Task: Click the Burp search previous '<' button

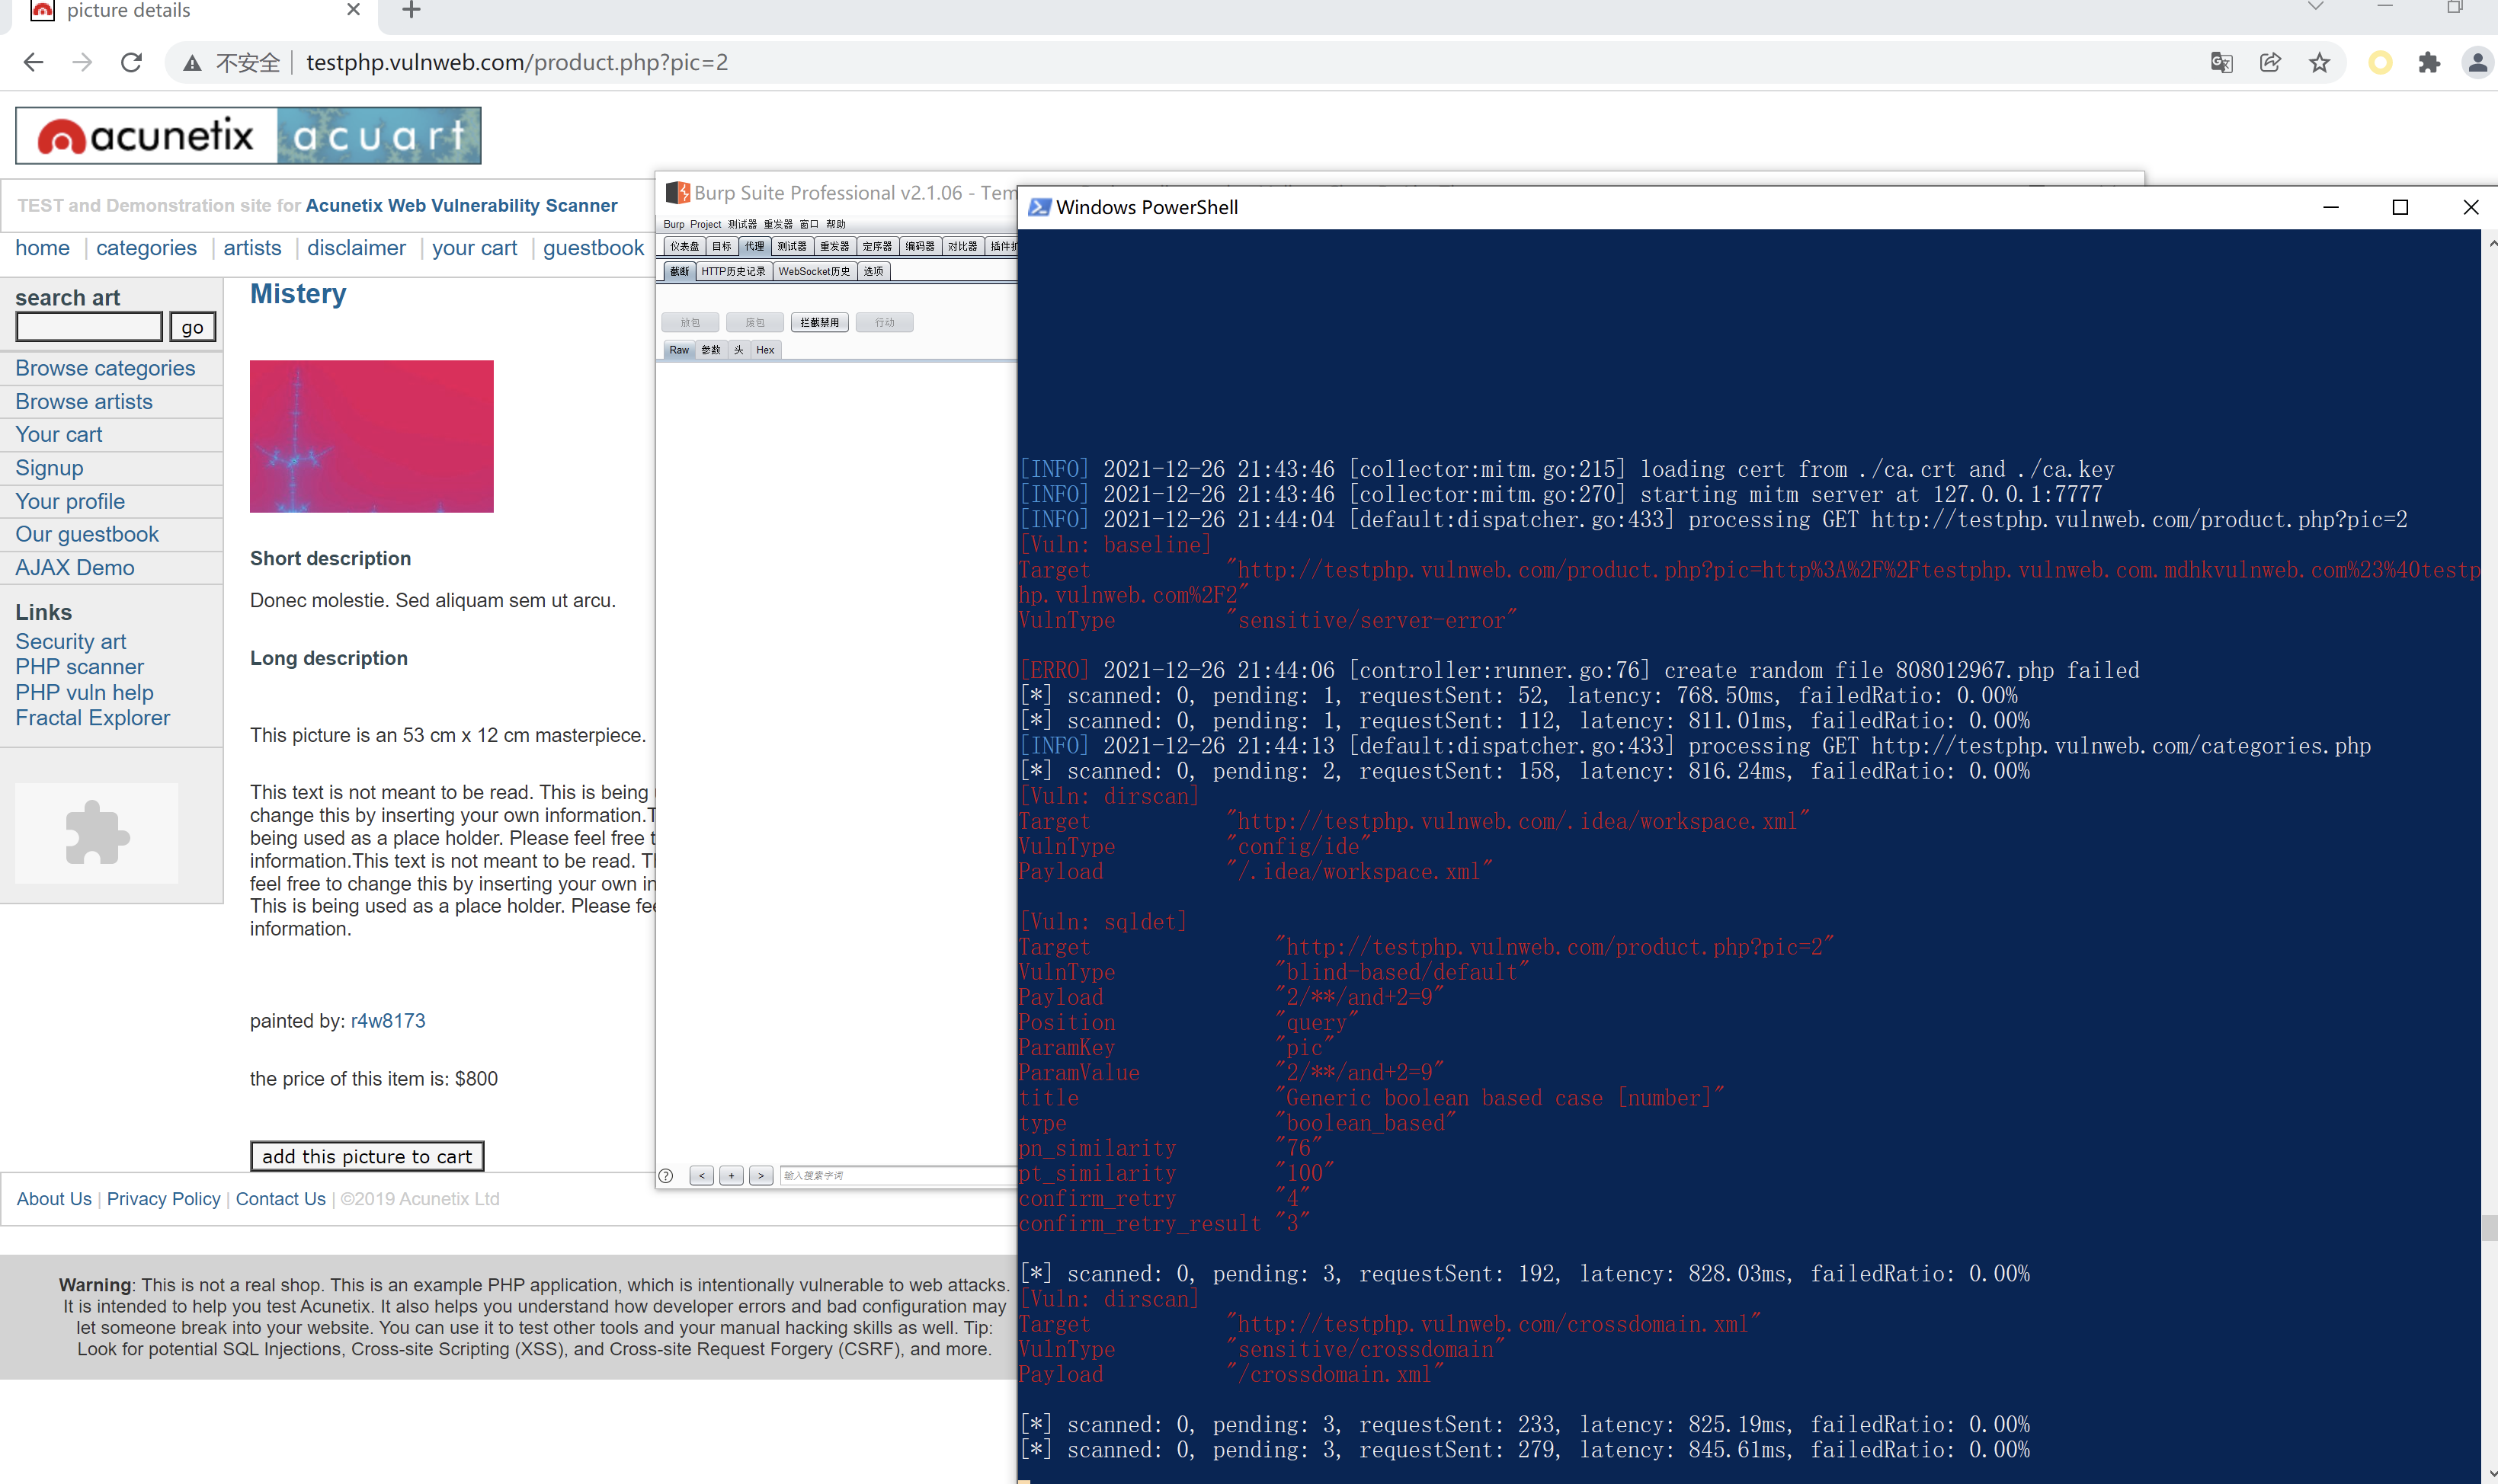Action: [702, 1175]
